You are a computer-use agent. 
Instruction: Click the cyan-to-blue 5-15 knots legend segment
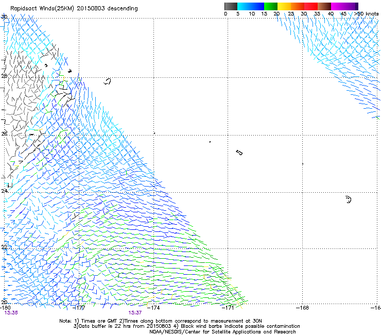251,6
